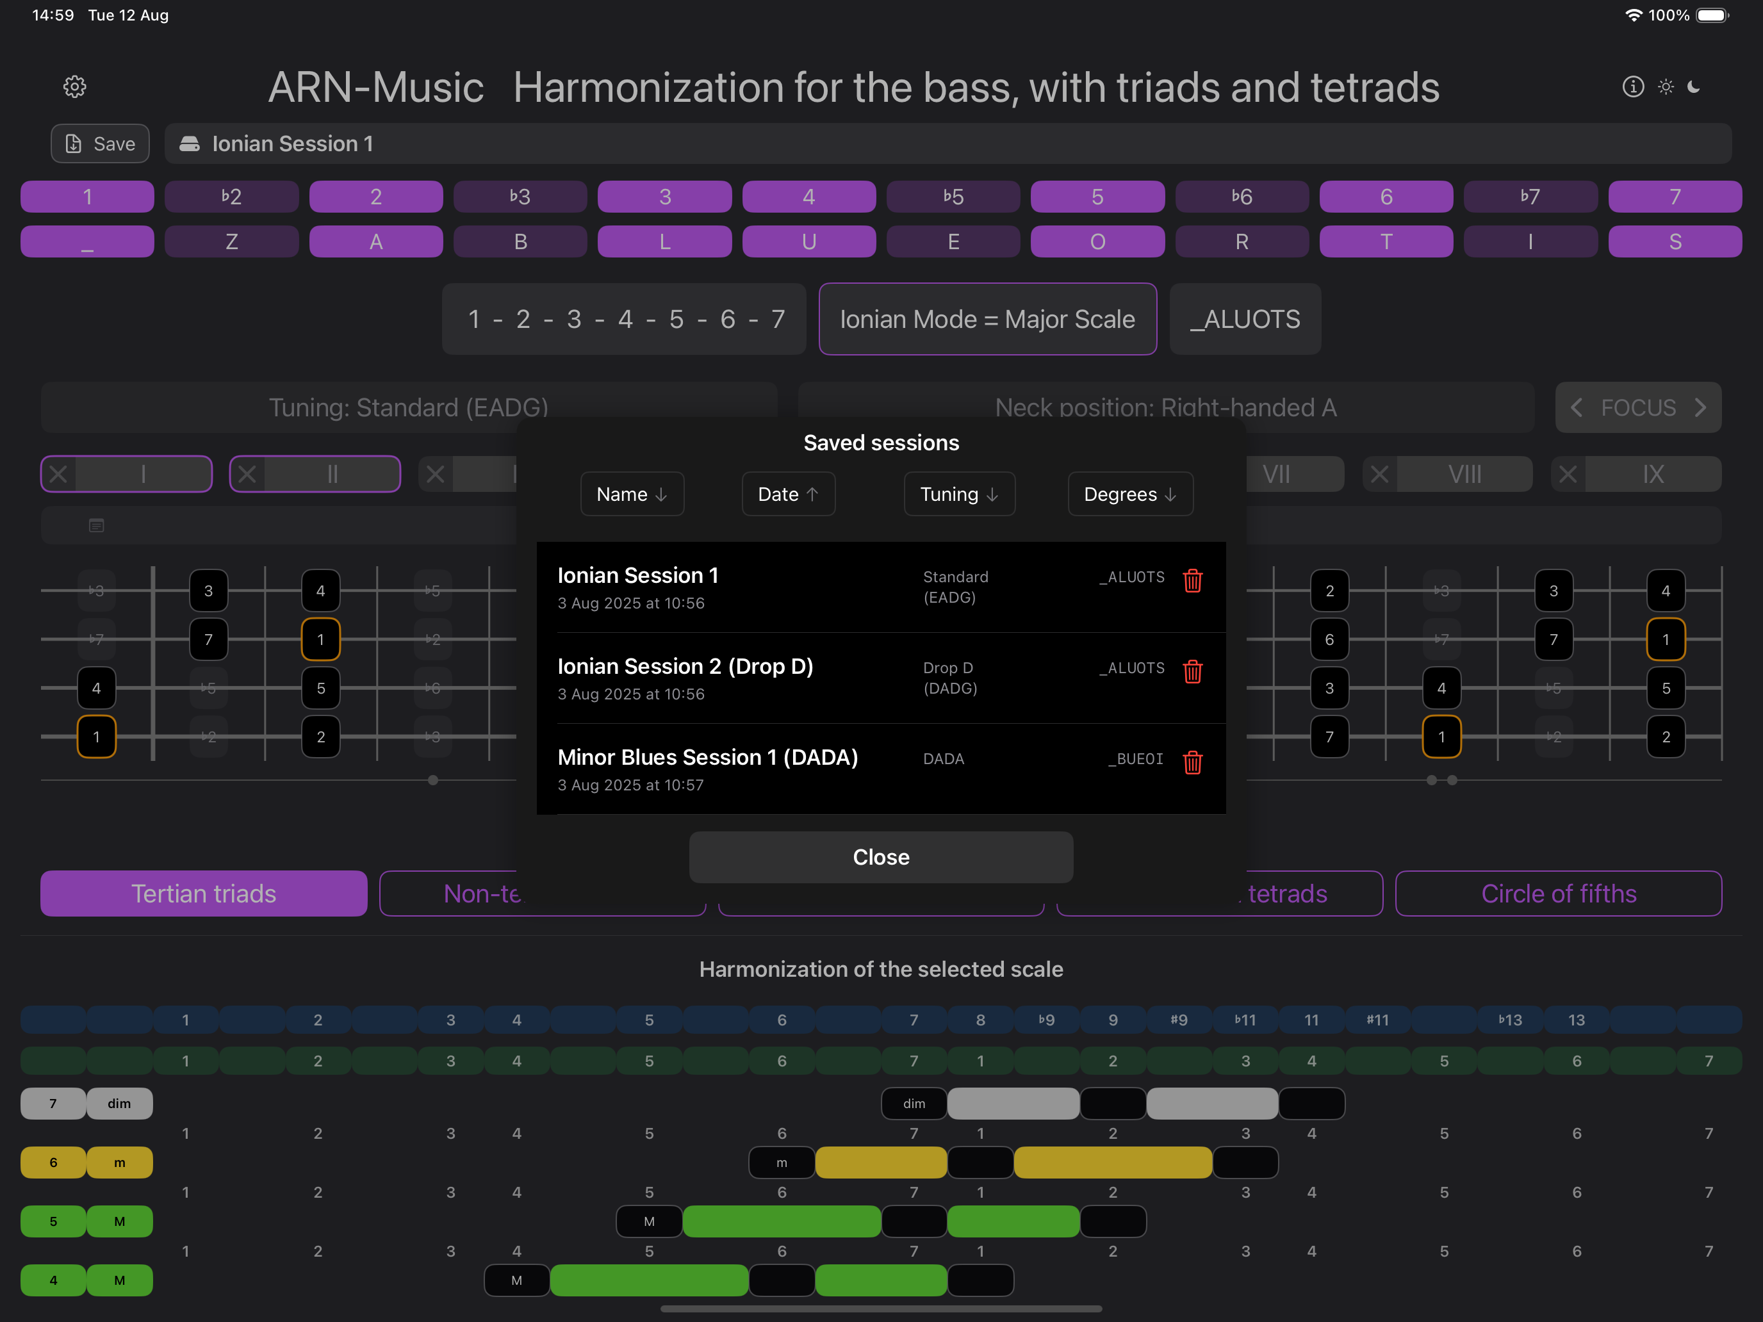The height and width of the screenshot is (1322, 1763).
Task: Open Ionian Mode = Major Scale selector
Action: (x=987, y=319)
